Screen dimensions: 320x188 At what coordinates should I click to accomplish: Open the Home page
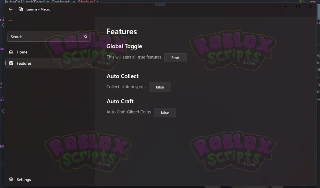(49, 52)
